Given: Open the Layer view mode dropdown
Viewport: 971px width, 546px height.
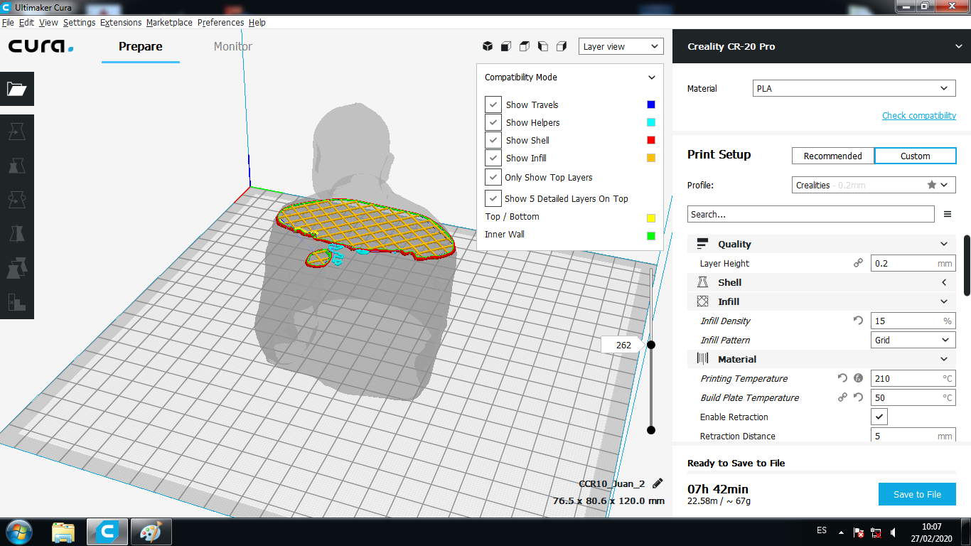Looking at the screenshot, I should click(x=621, y=46).
